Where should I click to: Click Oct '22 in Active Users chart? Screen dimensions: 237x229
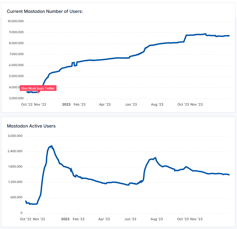(x=26, y=219)
